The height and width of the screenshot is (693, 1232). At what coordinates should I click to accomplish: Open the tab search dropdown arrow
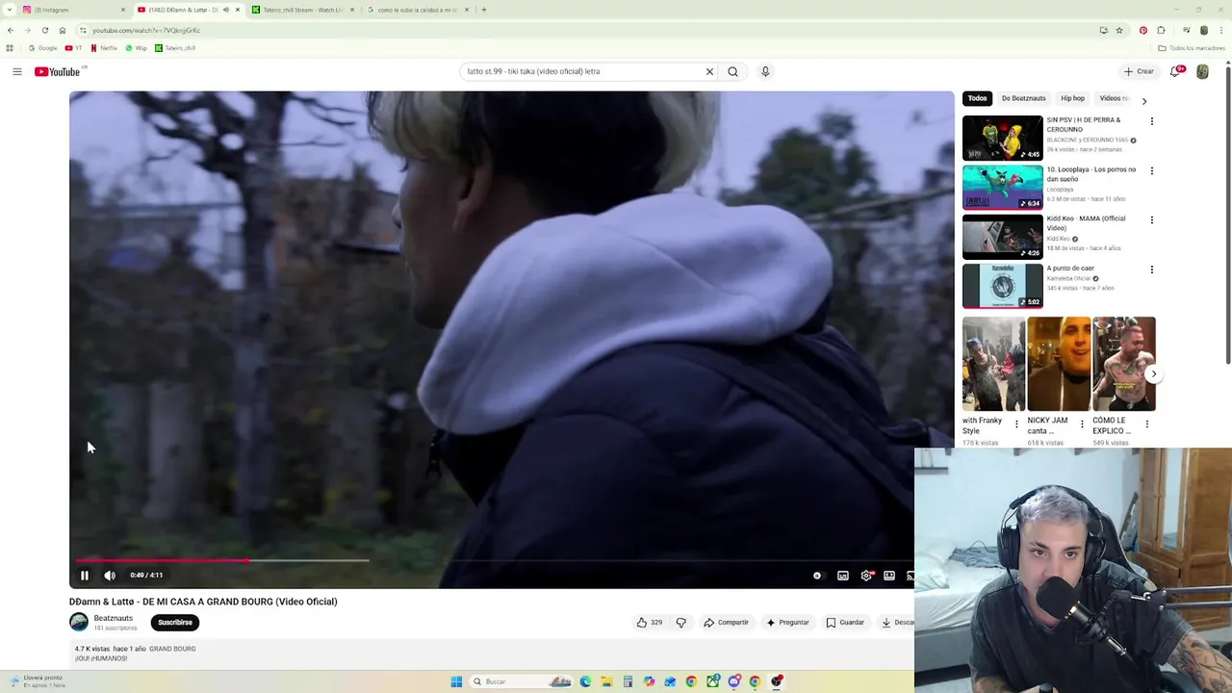click(x=9, y=10)
